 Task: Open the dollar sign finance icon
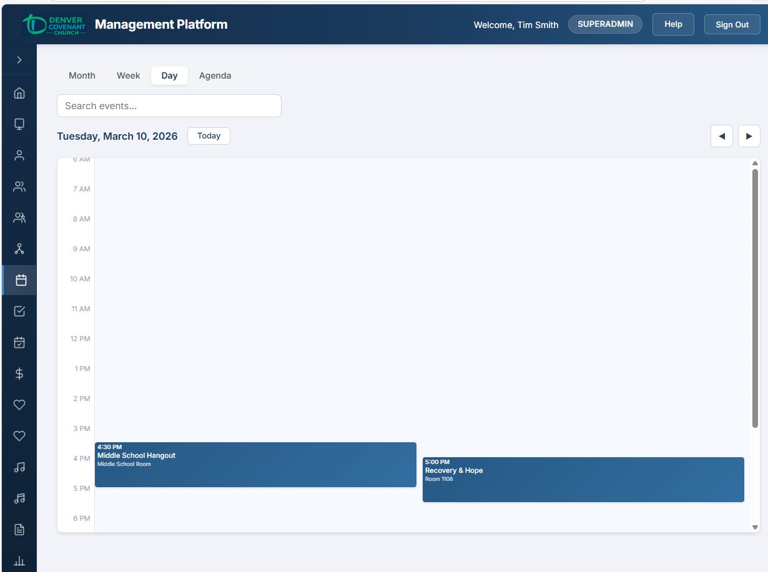(x=19, y=374)
